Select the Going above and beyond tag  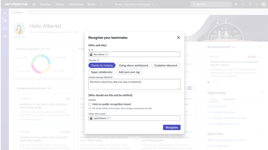(x=133, y=66)
